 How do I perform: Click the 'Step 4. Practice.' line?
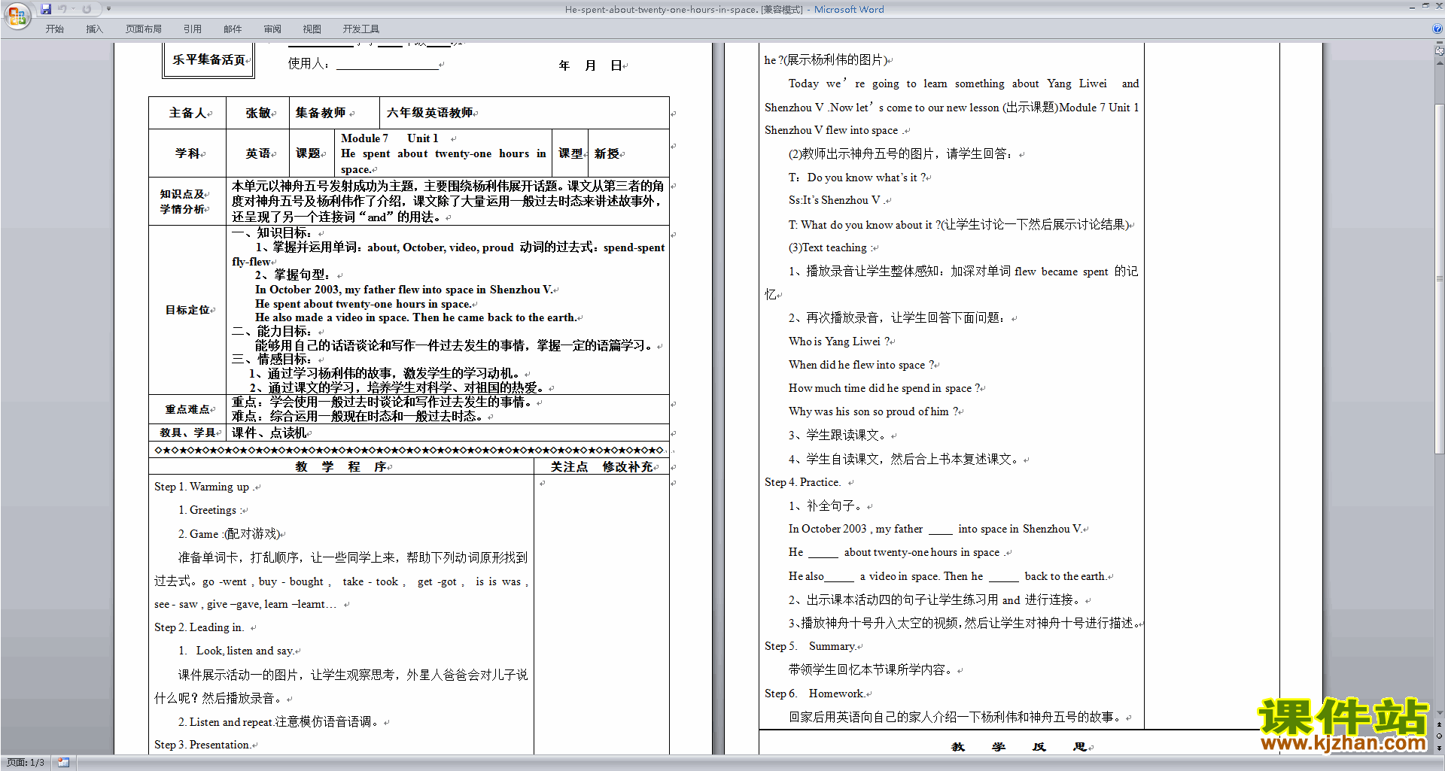pos(802,482)
